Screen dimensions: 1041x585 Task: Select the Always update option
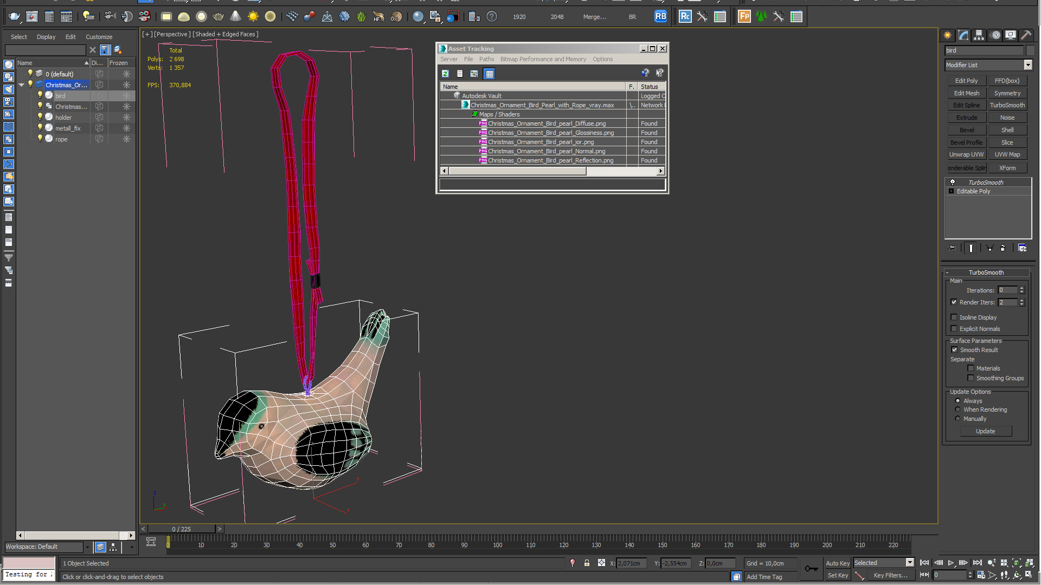click(x=958, y=401)
